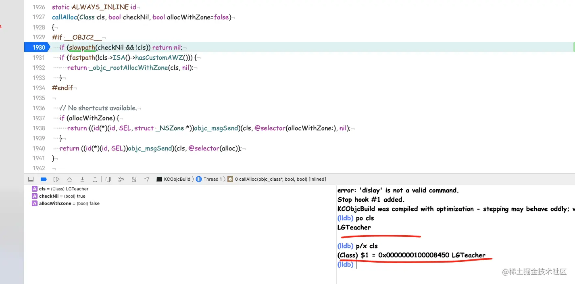
Task: Continue program execution in debug bar
Action: pos(56,179)
